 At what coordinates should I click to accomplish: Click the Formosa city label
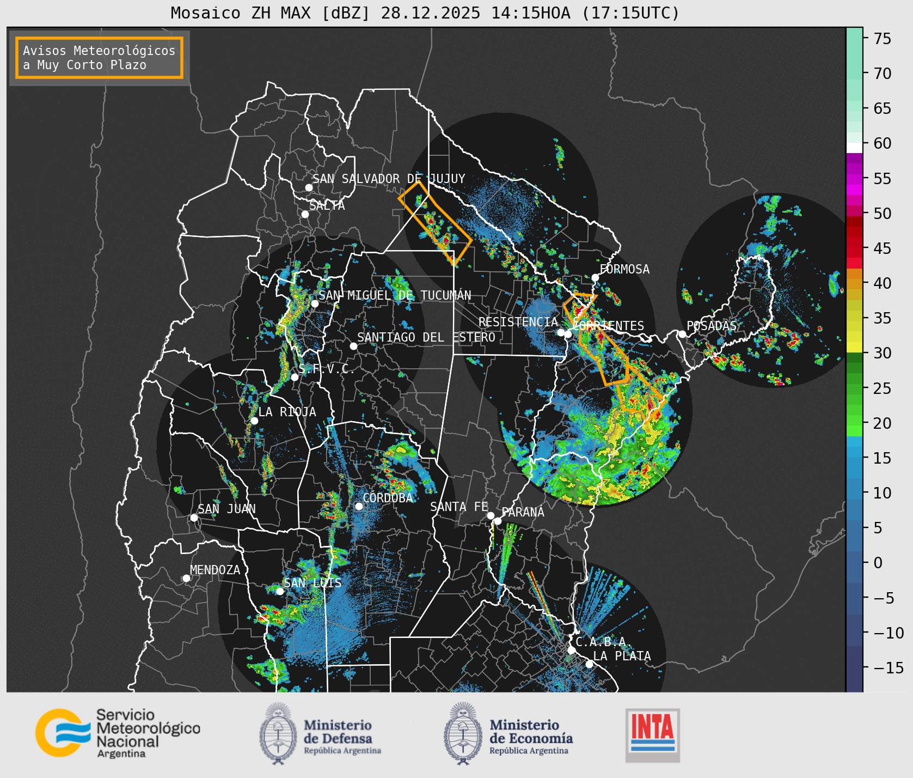(624, 269)
